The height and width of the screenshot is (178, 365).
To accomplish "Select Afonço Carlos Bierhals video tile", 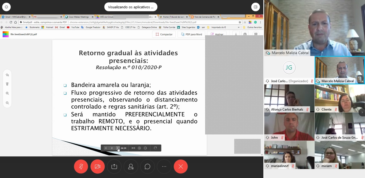I will coord(289,99).
